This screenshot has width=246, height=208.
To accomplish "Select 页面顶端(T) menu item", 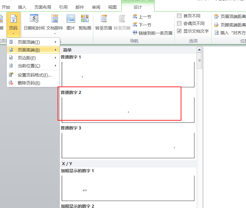I will [33, 42].
